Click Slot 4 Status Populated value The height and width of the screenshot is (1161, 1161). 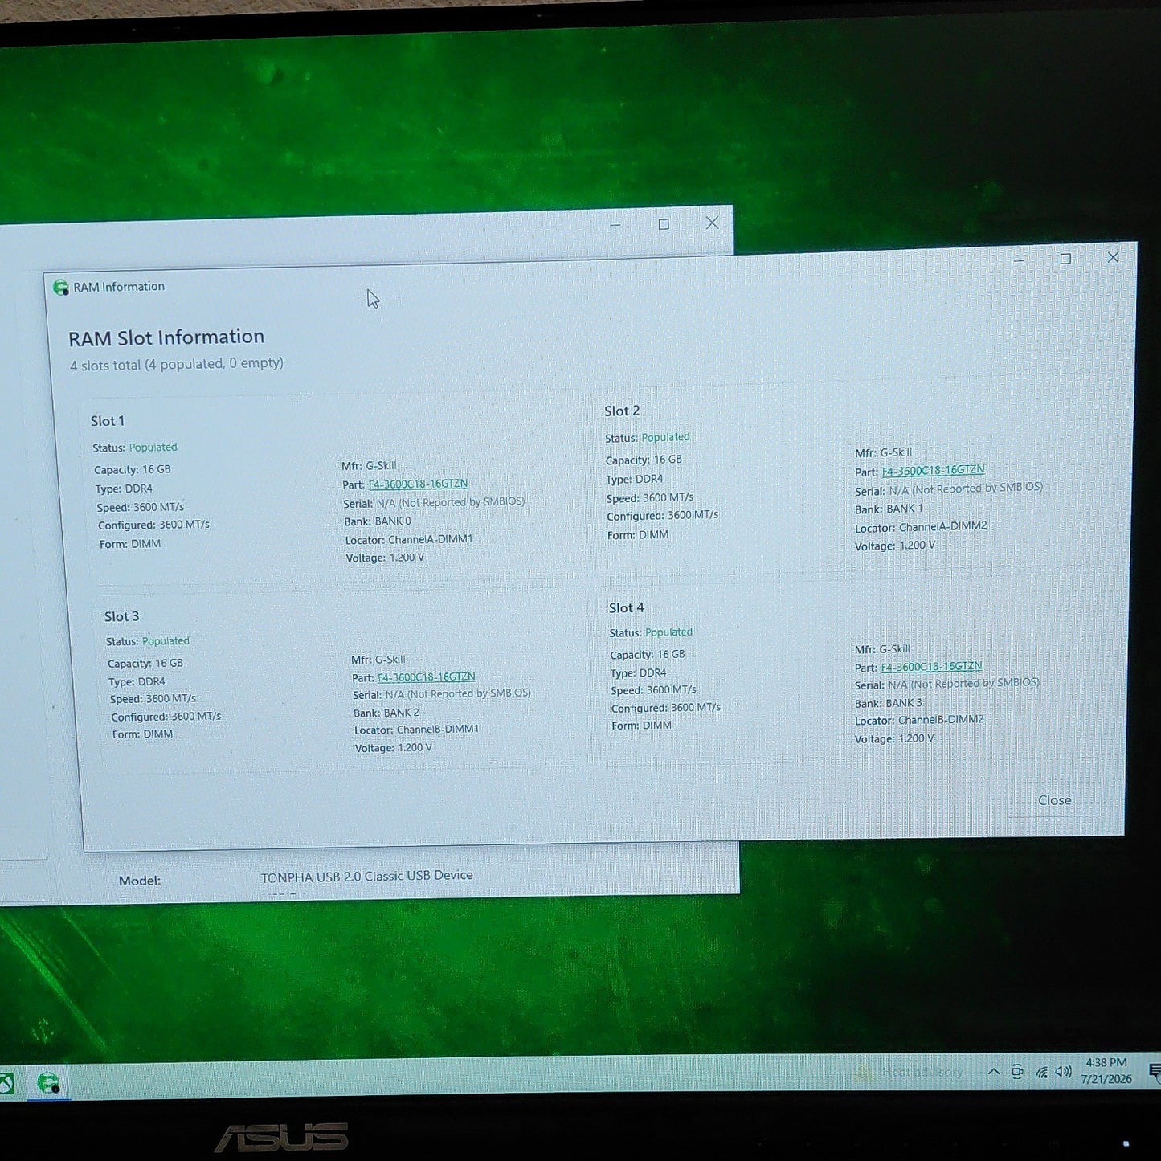pos(668,632)
